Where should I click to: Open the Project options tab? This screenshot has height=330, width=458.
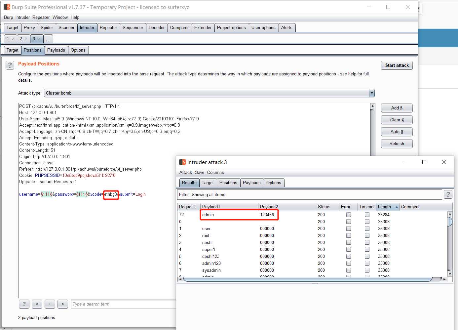[231, 28]
